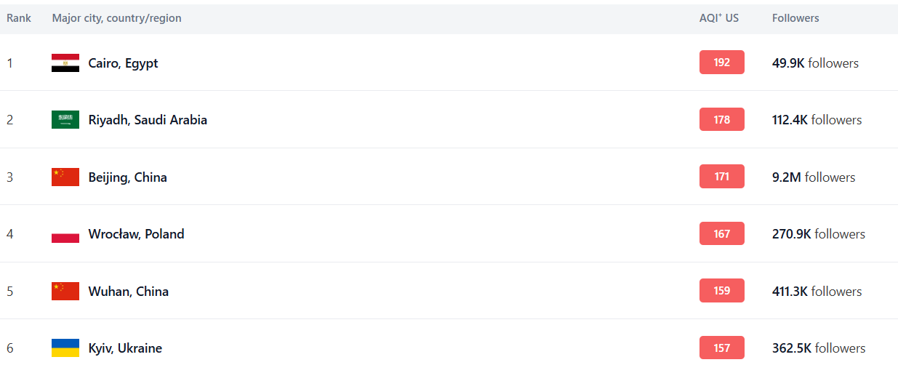
Task: Click the 9.2M followers text
Action: (x=814, y=177)
